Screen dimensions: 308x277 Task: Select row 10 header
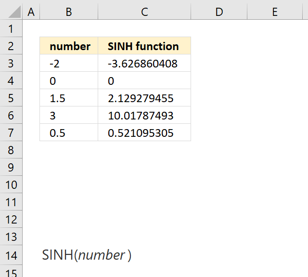[x=11, y=185]
